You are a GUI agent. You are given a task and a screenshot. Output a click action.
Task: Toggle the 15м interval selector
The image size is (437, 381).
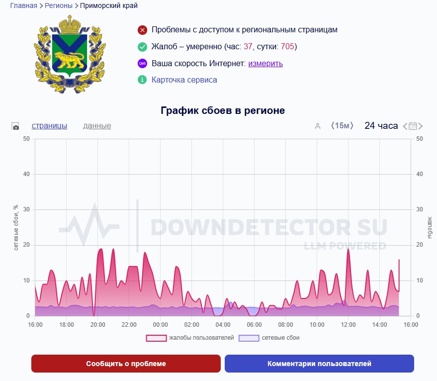342,126
